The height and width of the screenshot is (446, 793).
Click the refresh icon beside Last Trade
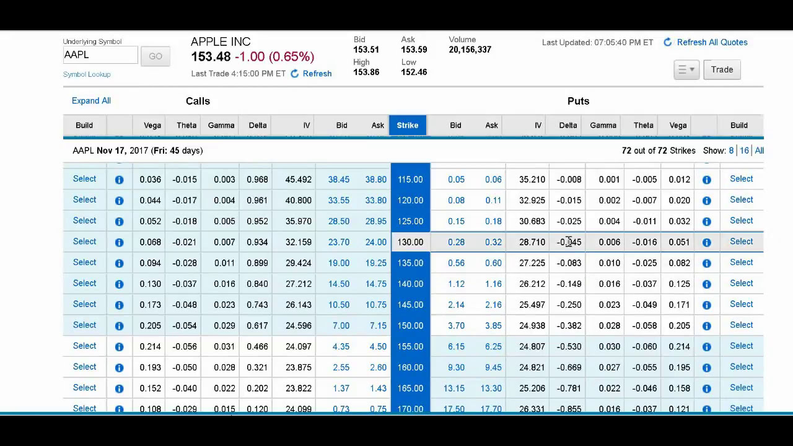click(295, 74)
